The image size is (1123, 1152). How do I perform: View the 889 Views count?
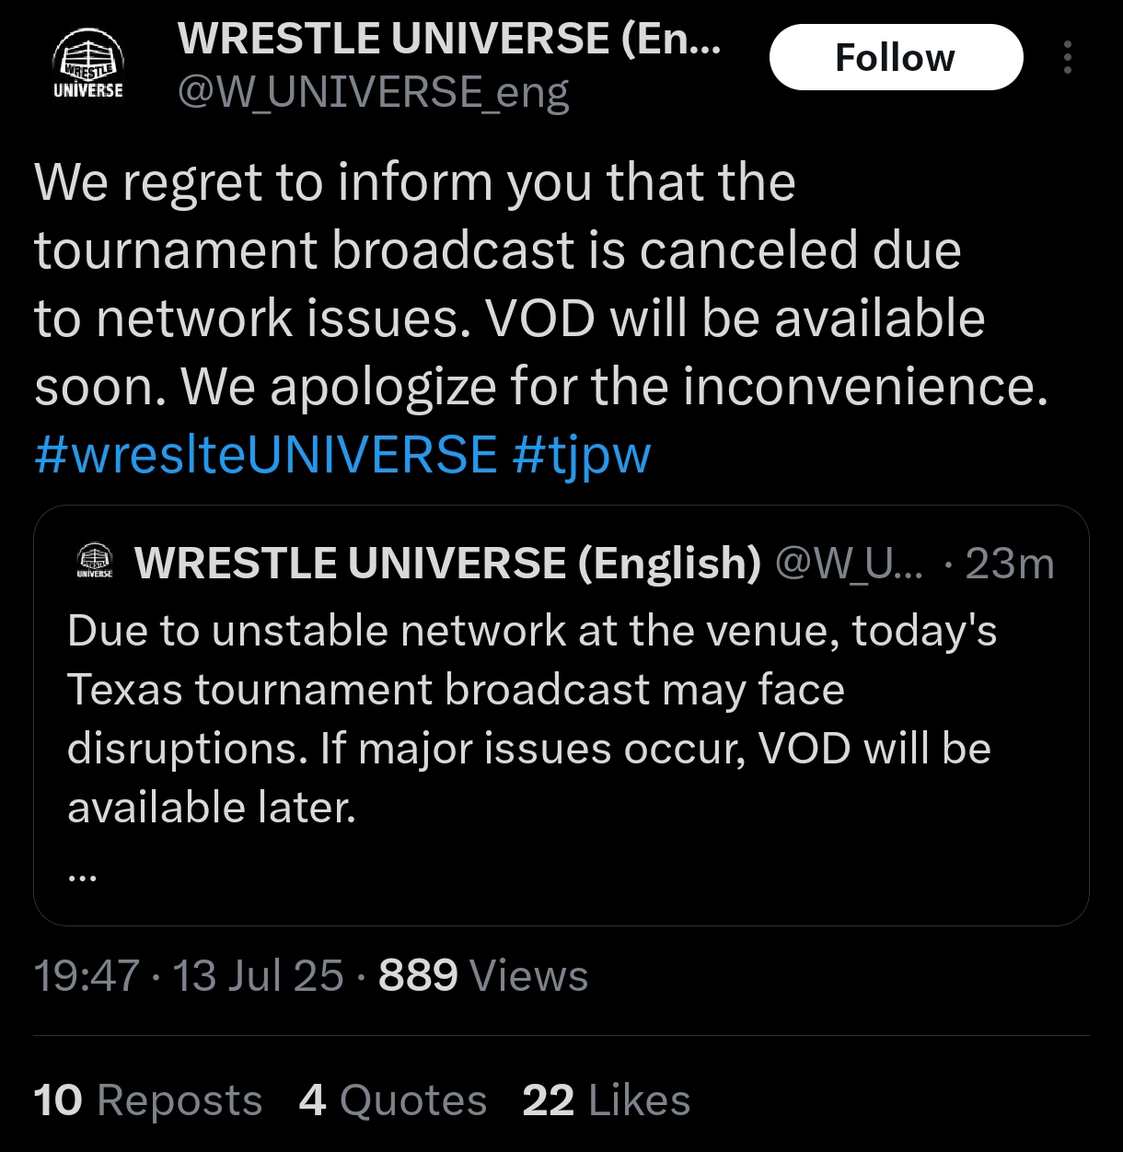pyautogui.click(x=483, y=976)
